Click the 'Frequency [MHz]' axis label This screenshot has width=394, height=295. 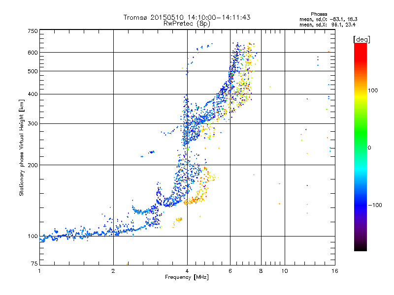click(x=187, y=277)
